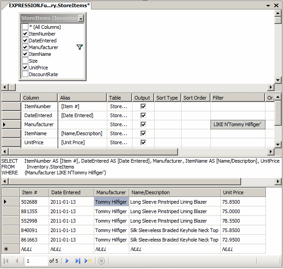This screenshot has height=269, width=283.
Task: Uncheck ItemNumber in the StoreItems table
Action: click(x=25, y=34)
